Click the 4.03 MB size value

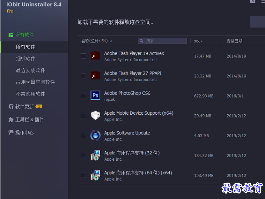[x=201, y=136]
